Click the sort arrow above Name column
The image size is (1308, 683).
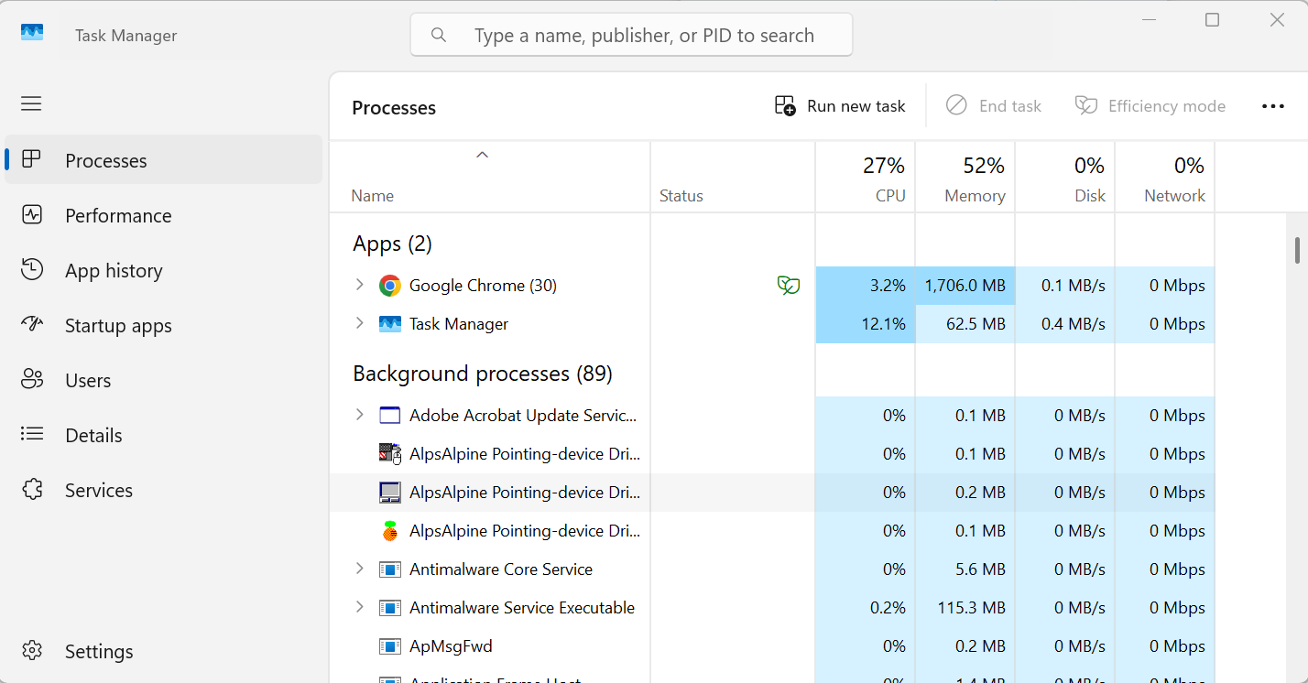tap(482, 155)
